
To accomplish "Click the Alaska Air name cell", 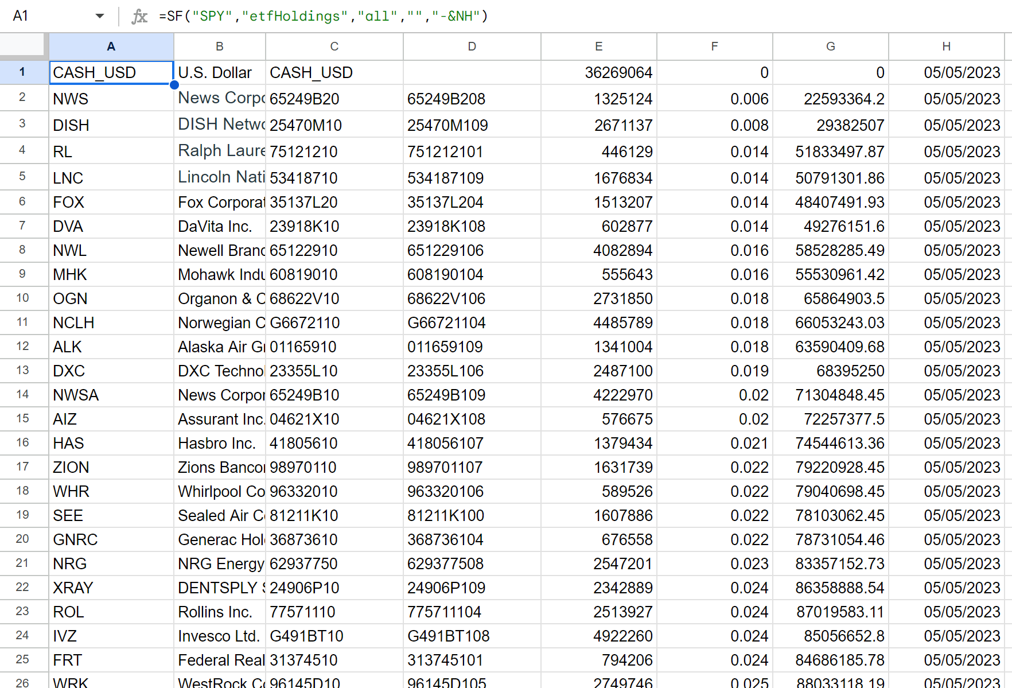I will click(x=220, y=347).
